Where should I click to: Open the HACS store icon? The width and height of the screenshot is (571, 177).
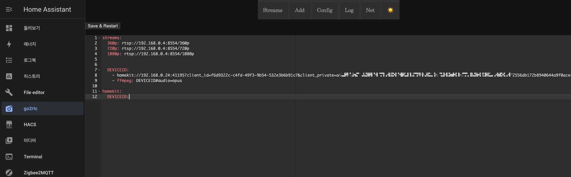(9, 124)
